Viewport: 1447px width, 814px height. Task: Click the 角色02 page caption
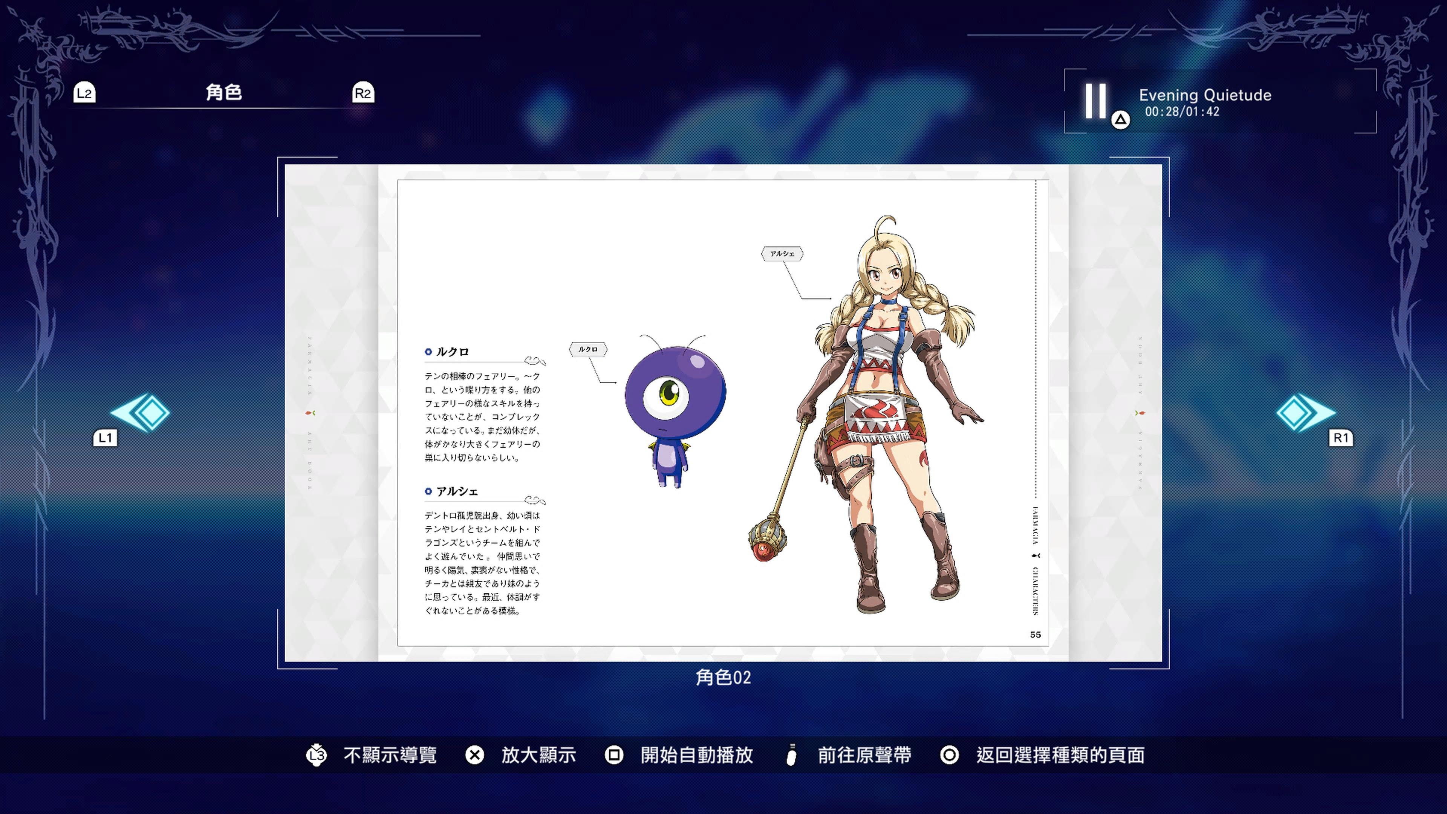click(x=723, y=678)
